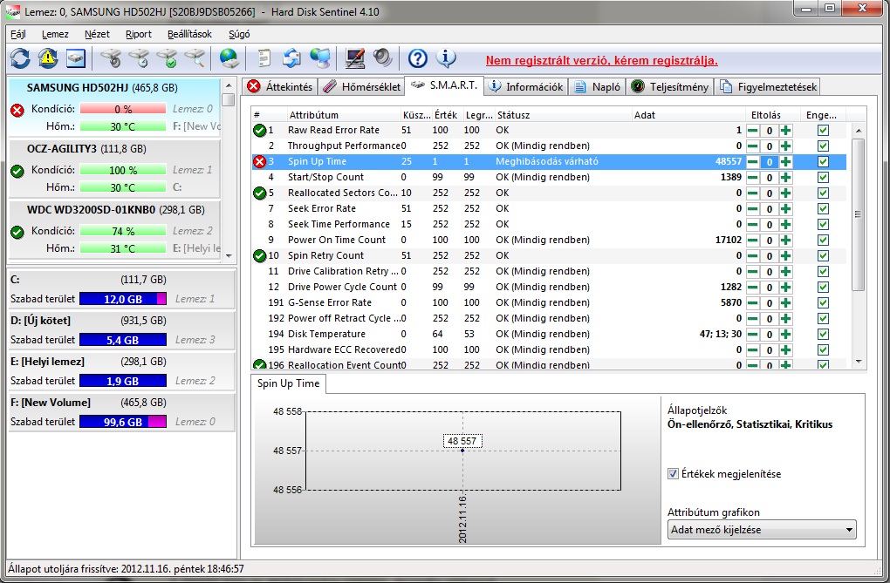
Task: Click the Adat column header
Action: click(688, 115)
